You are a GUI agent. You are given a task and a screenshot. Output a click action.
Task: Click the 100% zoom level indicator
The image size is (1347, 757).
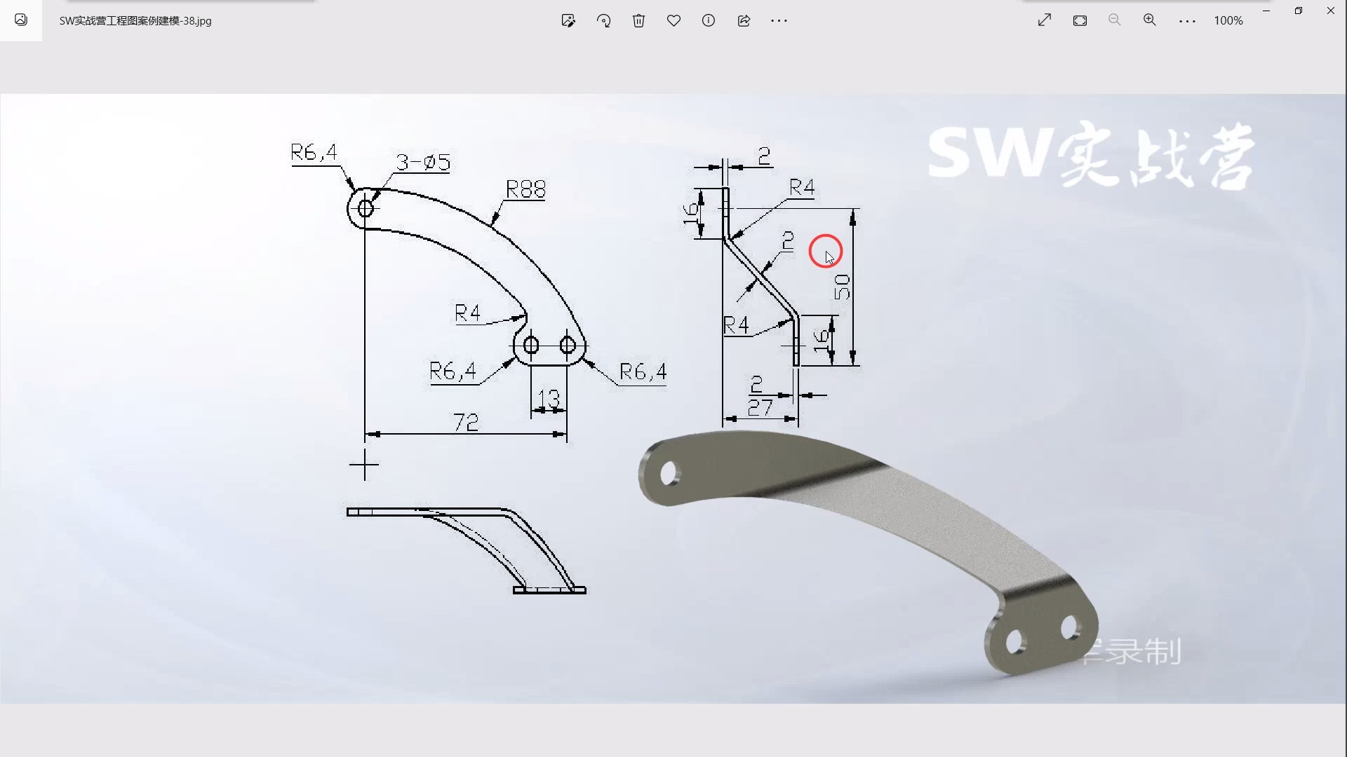(1228, 21)
